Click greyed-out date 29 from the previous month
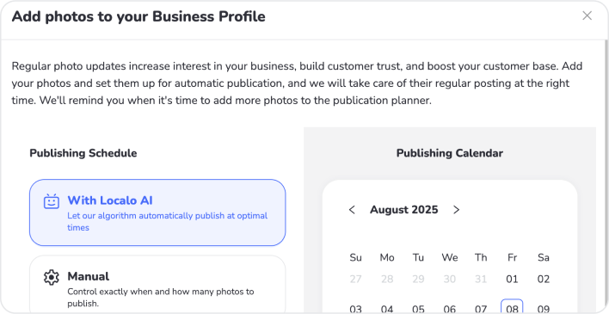The height and width of the screenshot is (314, 609). pyautogui.click(x=418, y=280)
